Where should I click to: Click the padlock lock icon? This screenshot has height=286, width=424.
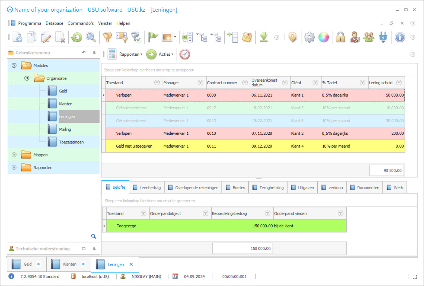(x=340, y=37)
